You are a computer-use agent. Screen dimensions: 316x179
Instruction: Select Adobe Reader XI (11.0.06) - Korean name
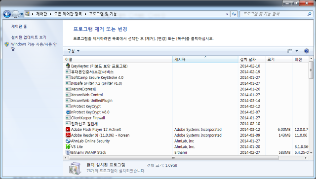point(100,135)
